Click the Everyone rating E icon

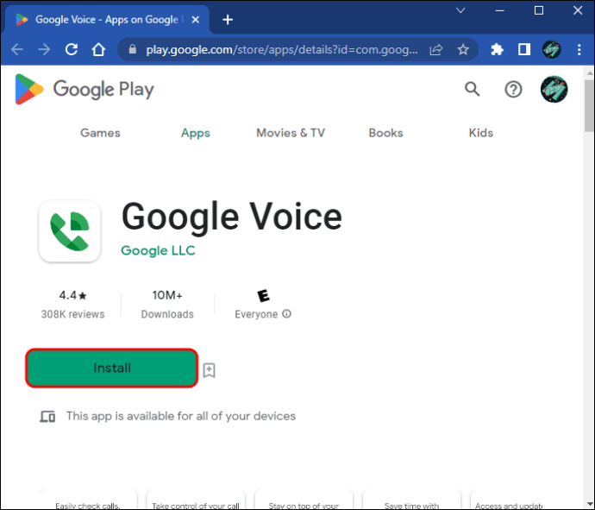[263, 296]
